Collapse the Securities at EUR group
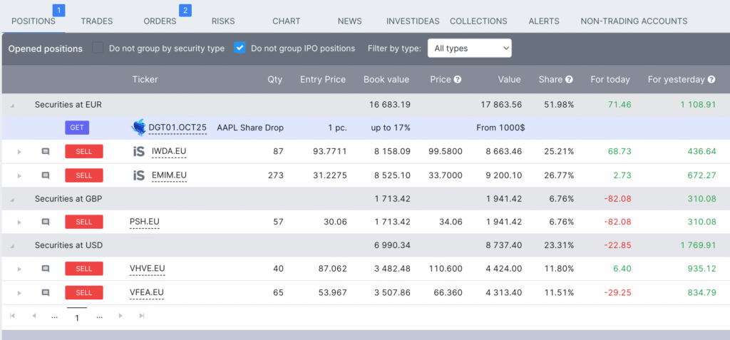The image size is (730, 340). point(12,105)
